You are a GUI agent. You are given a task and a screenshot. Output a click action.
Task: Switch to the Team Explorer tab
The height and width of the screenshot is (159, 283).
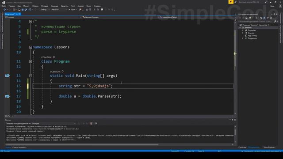coord(269,148)
